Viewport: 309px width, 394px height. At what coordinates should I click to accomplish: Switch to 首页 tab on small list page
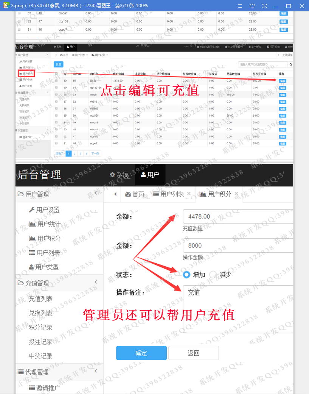tap(64, 55)
